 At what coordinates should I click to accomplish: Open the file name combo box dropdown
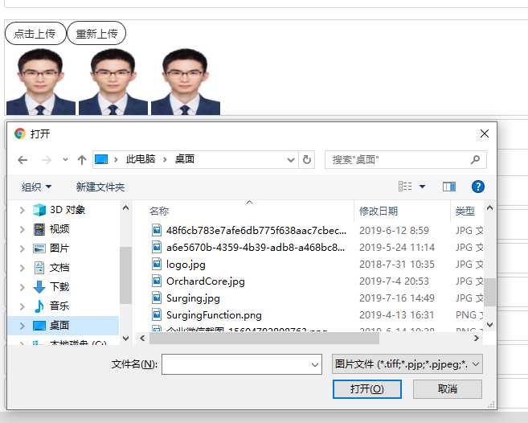tap(315, 364)
